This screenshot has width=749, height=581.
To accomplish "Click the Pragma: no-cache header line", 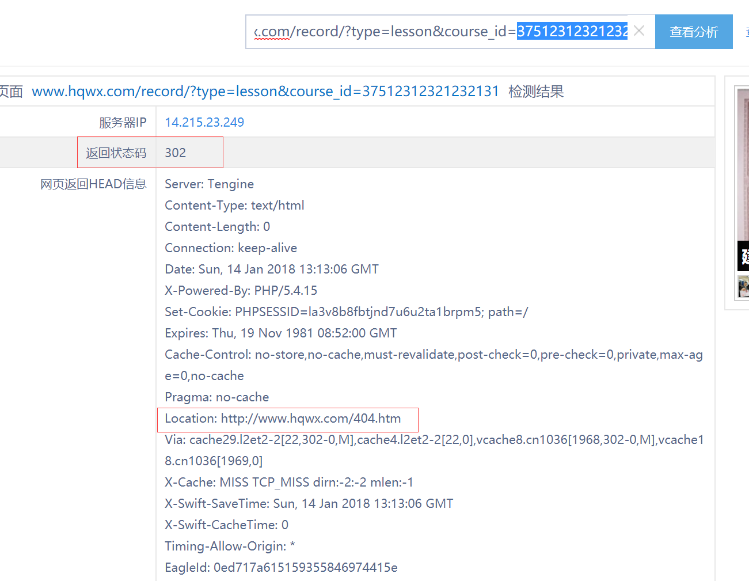I will click(216, 397).
